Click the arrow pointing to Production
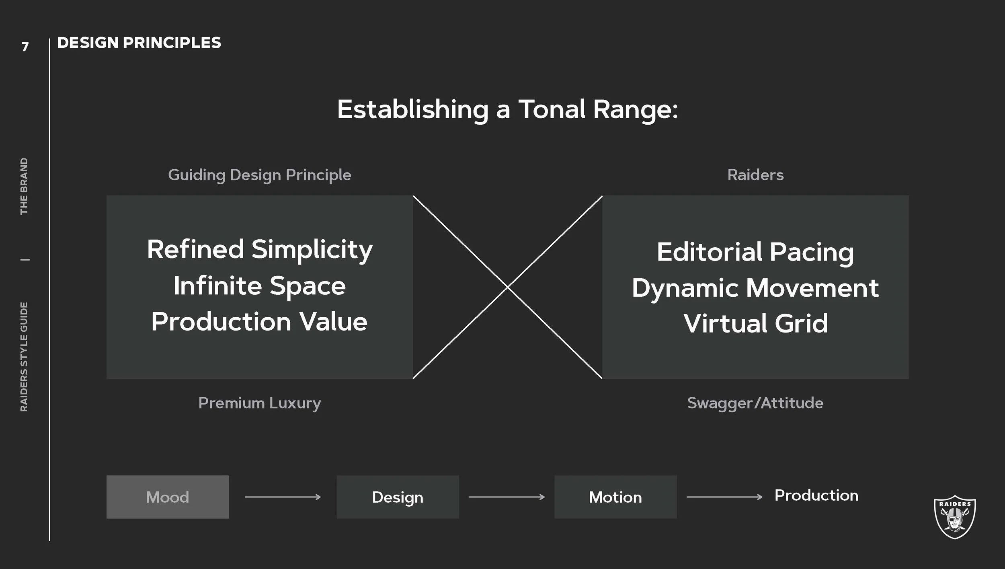 click(724, 497)
